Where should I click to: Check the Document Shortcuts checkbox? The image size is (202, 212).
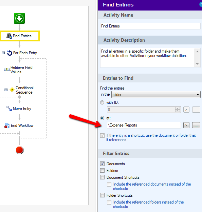click(103, 177)
